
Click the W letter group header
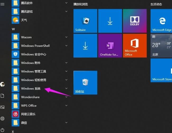click(x=13, y=29)
